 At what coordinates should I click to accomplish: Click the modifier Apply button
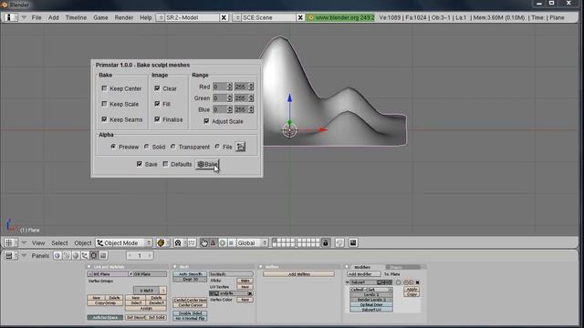coord(412,290)
